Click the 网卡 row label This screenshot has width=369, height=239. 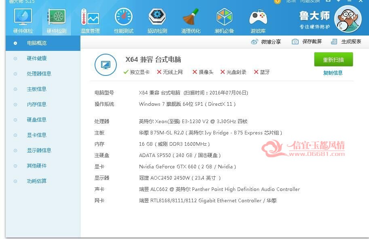99,201
